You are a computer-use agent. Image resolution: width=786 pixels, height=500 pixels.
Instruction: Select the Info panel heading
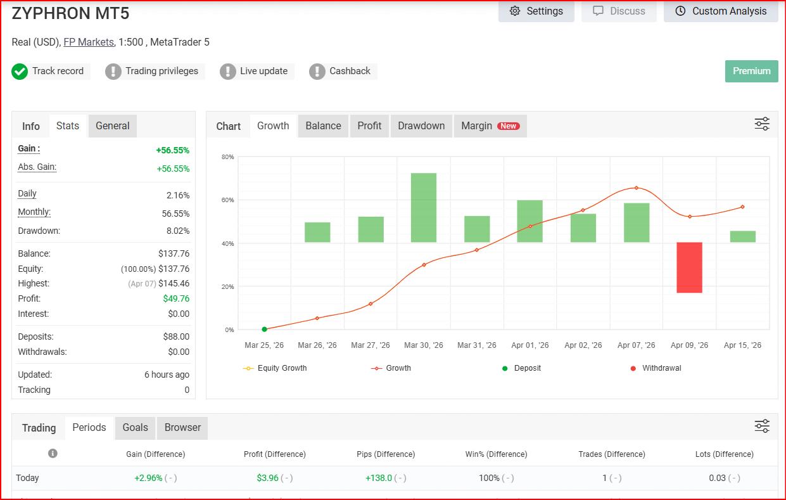[31, 126]
